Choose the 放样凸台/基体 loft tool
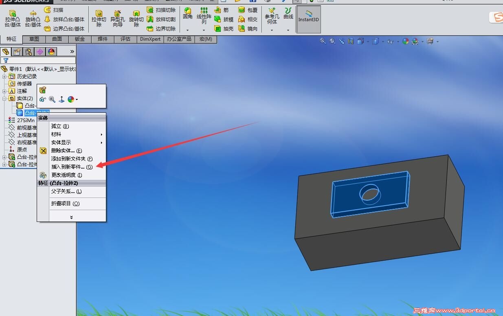This screenshot has height=316, width=503. click(64, 19)
